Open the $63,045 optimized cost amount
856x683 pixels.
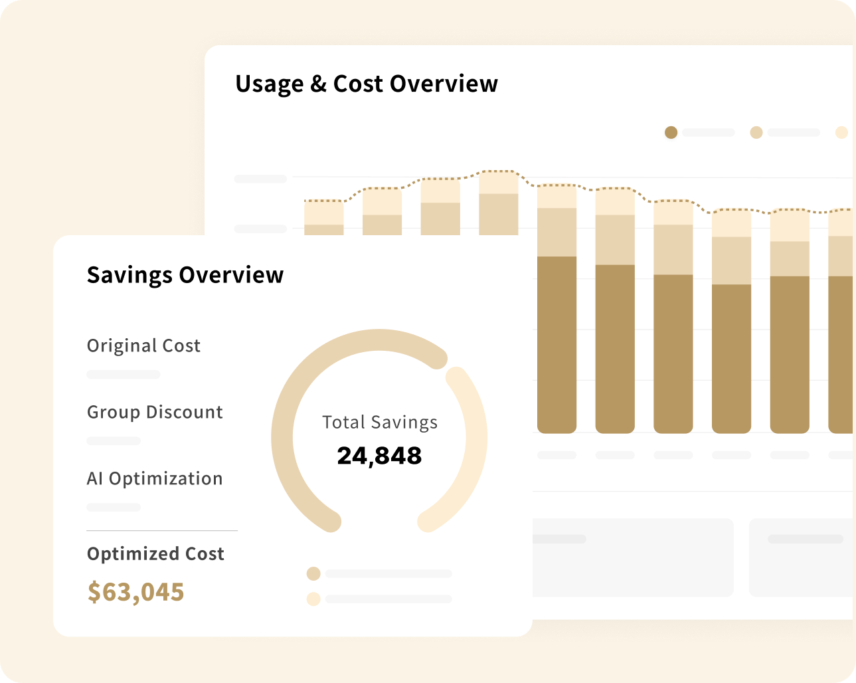pos(136,592)
